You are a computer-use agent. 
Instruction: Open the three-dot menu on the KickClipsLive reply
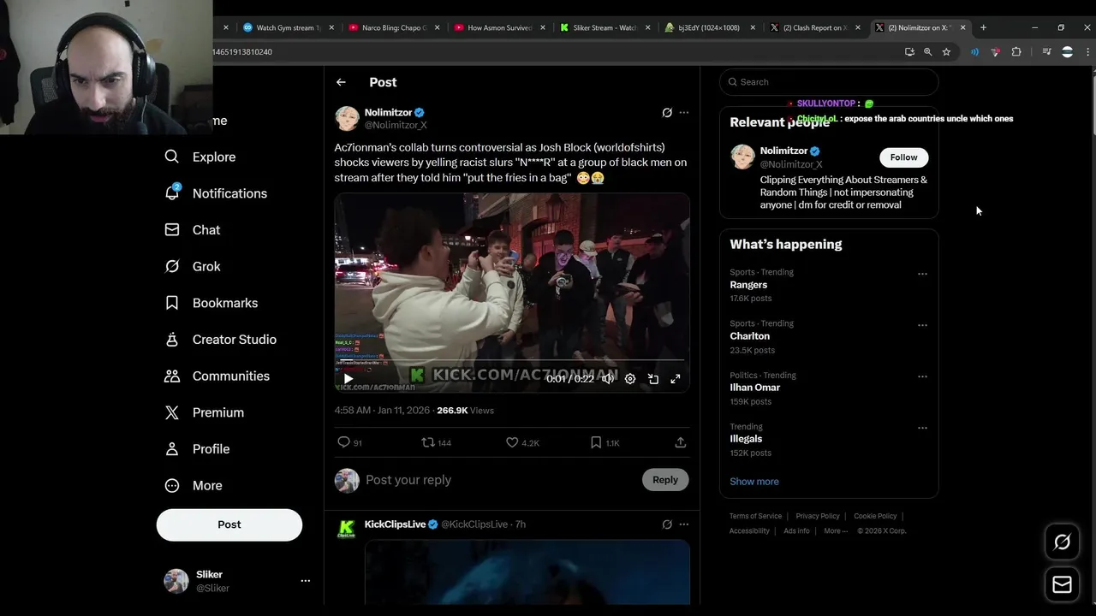click(x=683, y=524)
